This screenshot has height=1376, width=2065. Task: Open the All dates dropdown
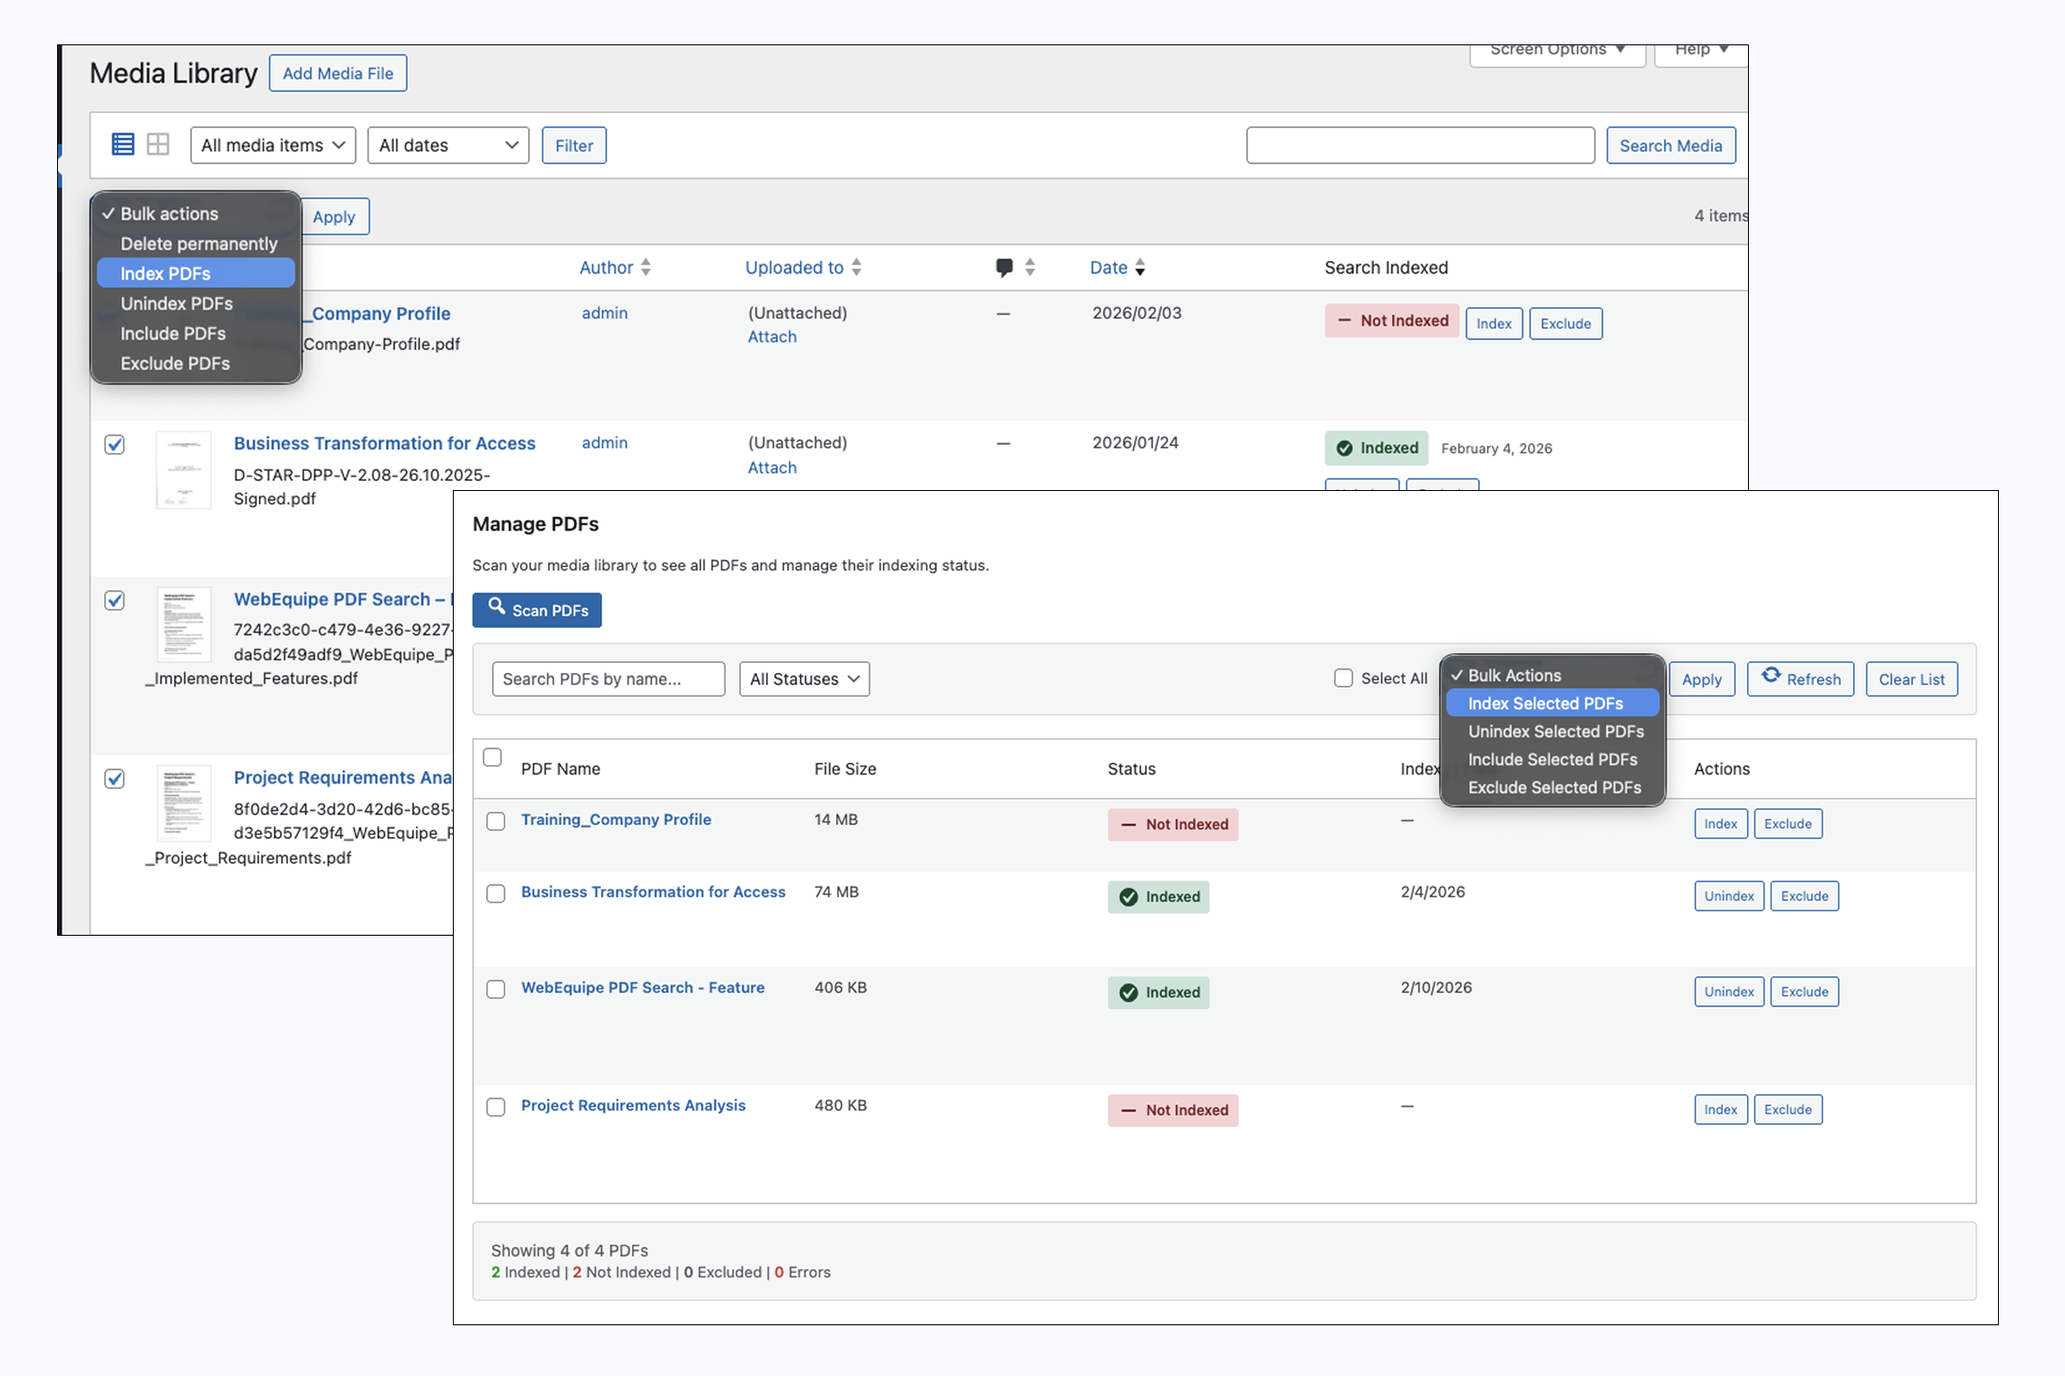coord(447,145)
